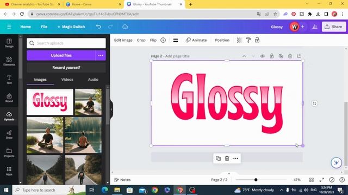Open the File menu

tap(44, 27)
